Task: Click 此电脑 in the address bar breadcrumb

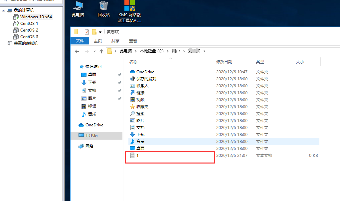Action: [x=125, y=51]
